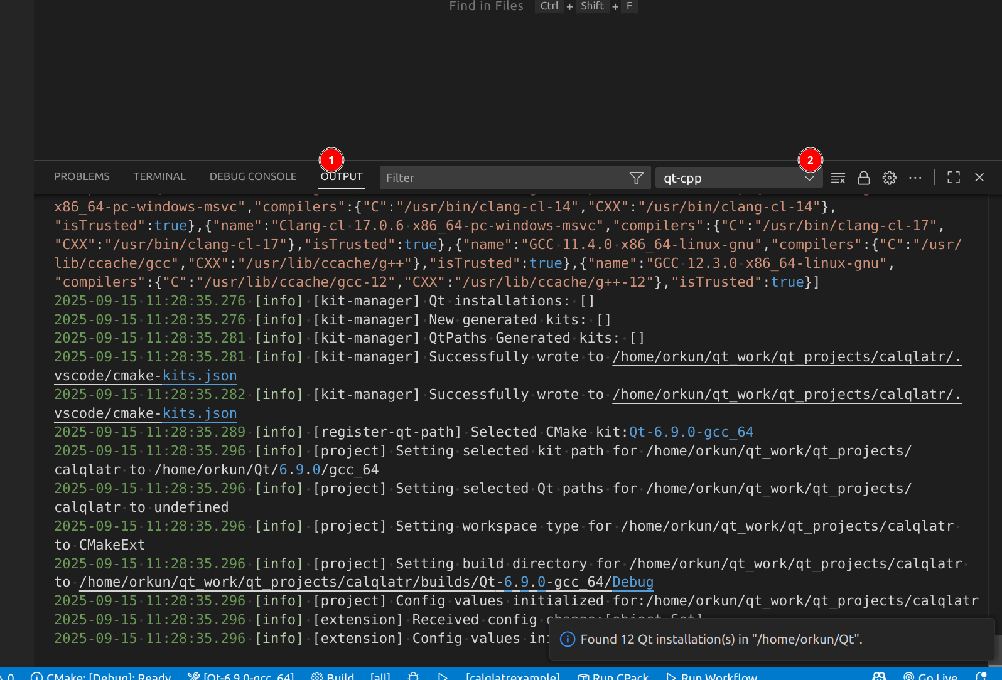Toggle the output auto-scroll lock icon
Image resolution: width=1002 pixels, height=680 pixels.
coord(864,178)
